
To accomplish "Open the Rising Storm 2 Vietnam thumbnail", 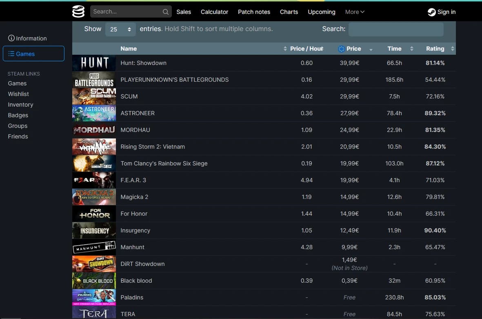I will click(x=94, y=147).
